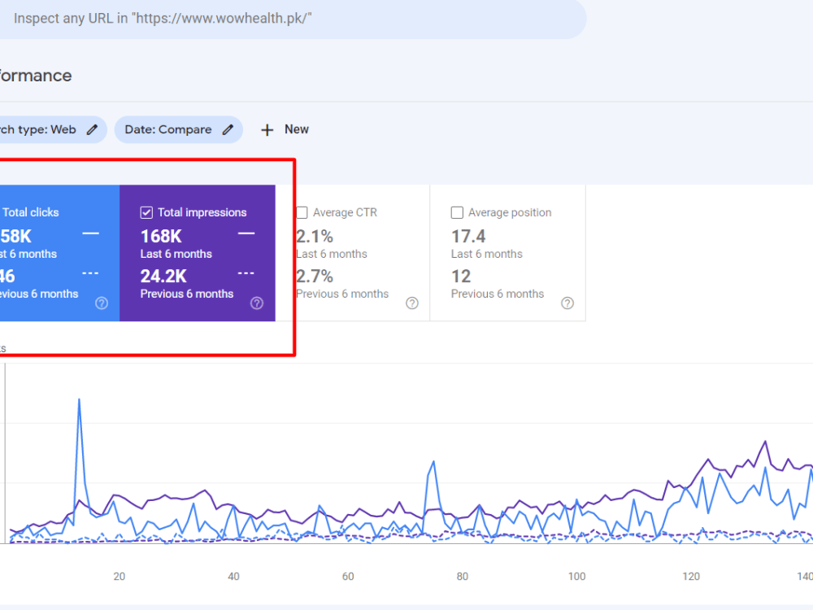Viewport: 813px width, 610px height.
Task: Enable the Average CTR checkbox
Action: (302, 212)
